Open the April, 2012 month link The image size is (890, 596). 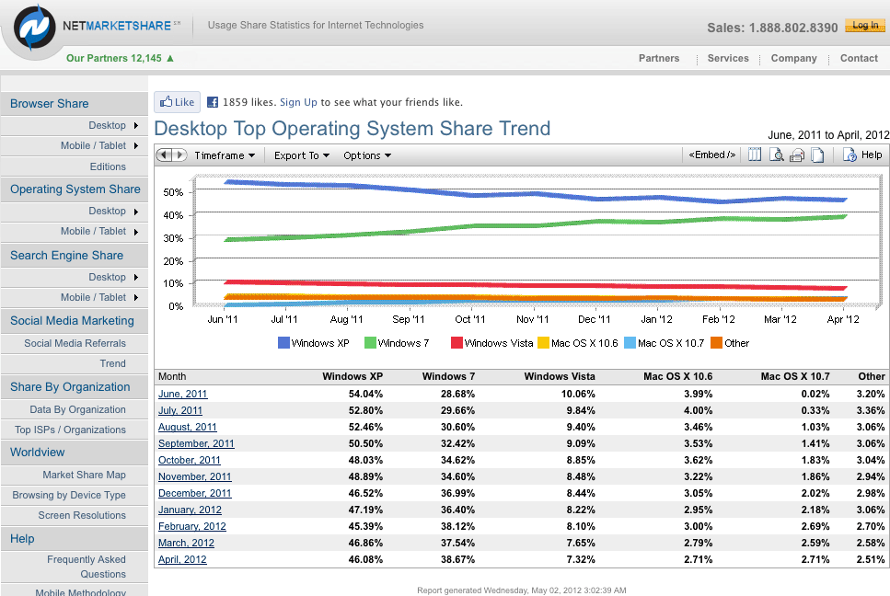[182, 559]
